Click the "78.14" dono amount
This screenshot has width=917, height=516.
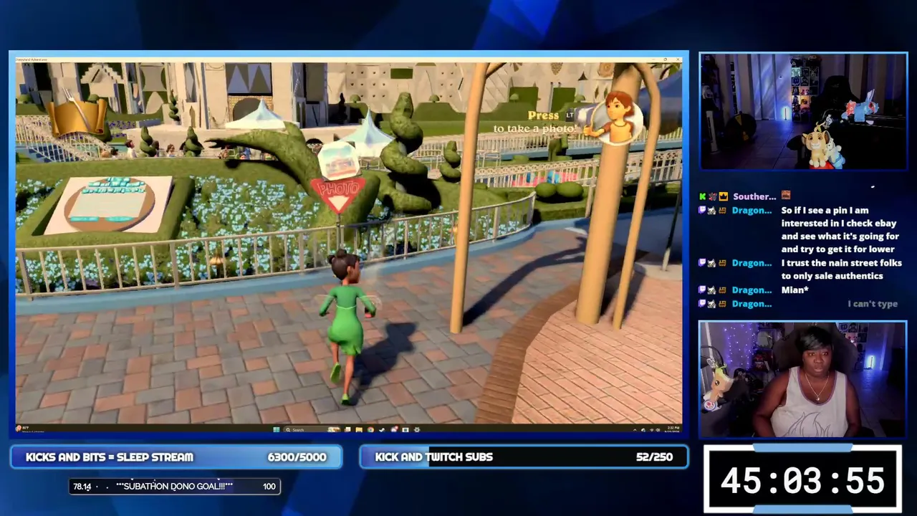coord(82,487)
